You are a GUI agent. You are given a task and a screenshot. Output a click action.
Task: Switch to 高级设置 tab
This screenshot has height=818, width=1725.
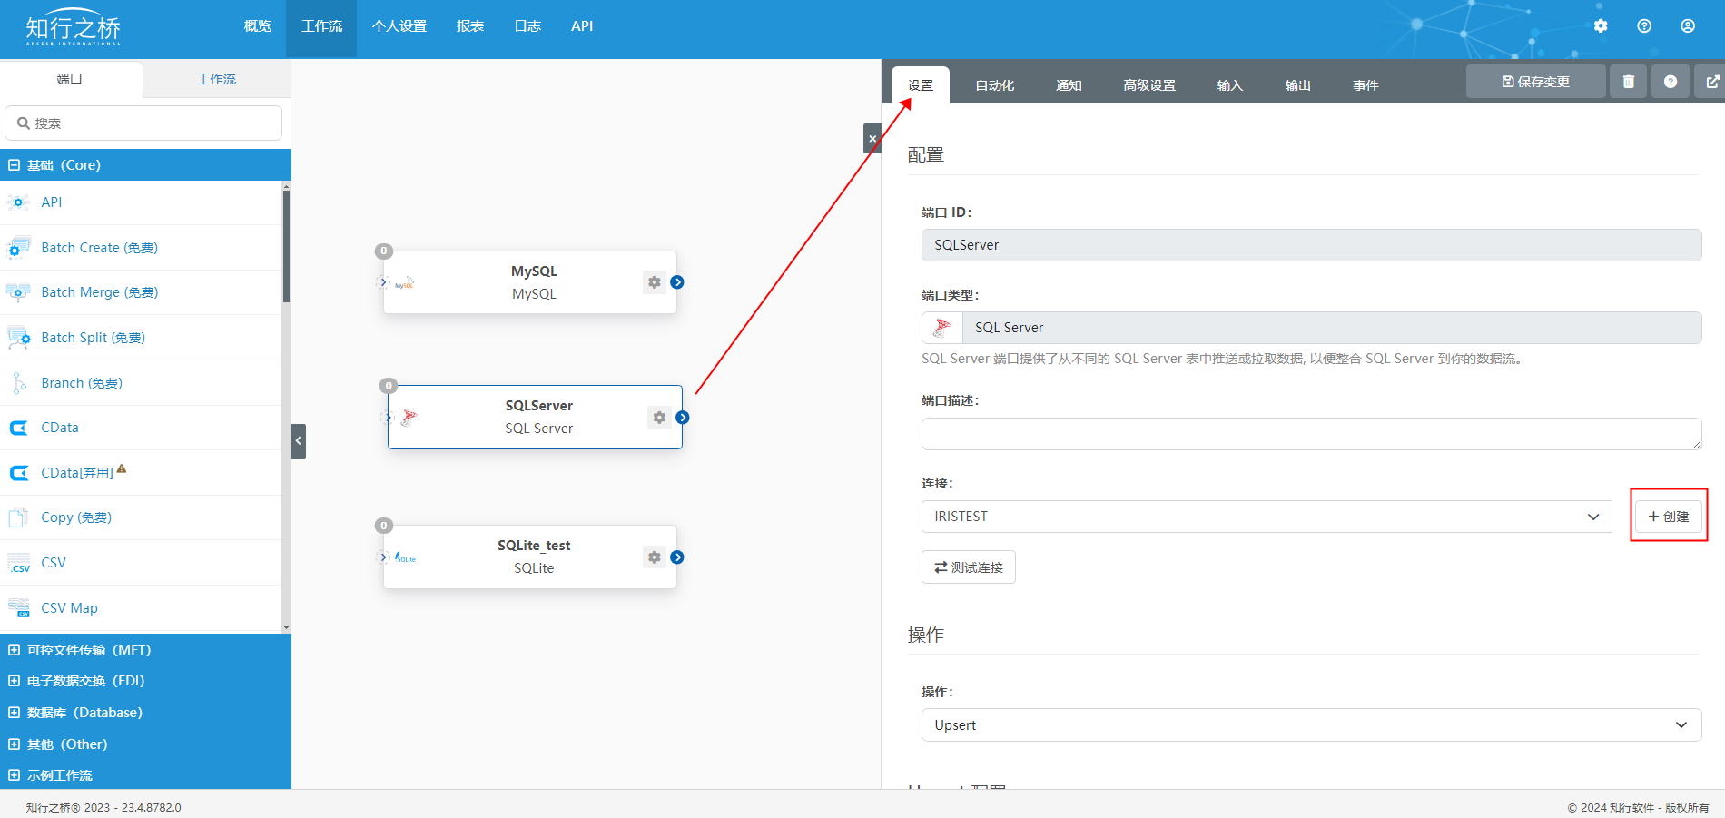point(1149,85)
